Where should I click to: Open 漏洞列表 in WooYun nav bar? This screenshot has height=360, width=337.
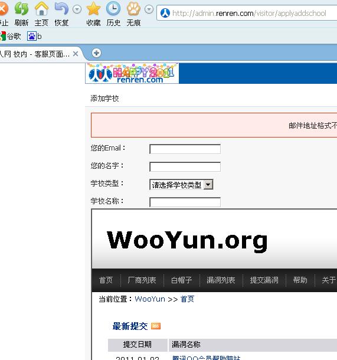point(221,280)
